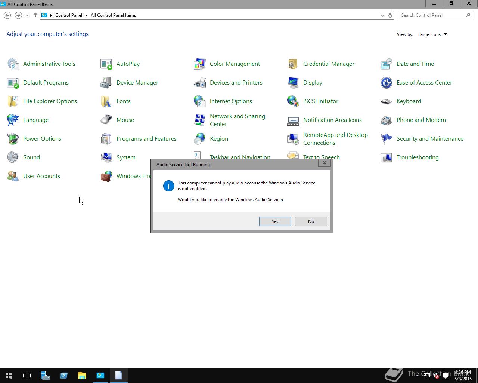Refresh the Control Panel view
Screen dimensions: 478x383
(390, 15)
